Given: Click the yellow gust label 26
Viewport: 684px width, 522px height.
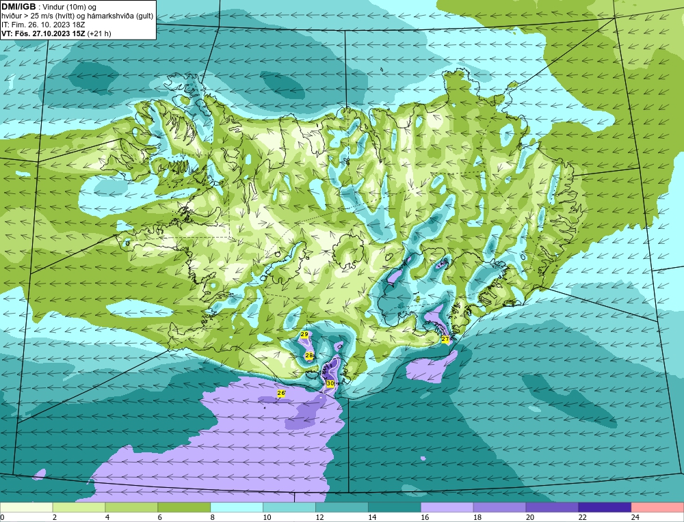Looking at the screenshot, I should (x=281, y=394).
